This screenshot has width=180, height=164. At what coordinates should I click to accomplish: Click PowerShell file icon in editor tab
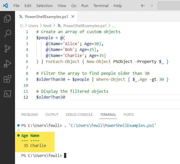click(x=21, y=17)
